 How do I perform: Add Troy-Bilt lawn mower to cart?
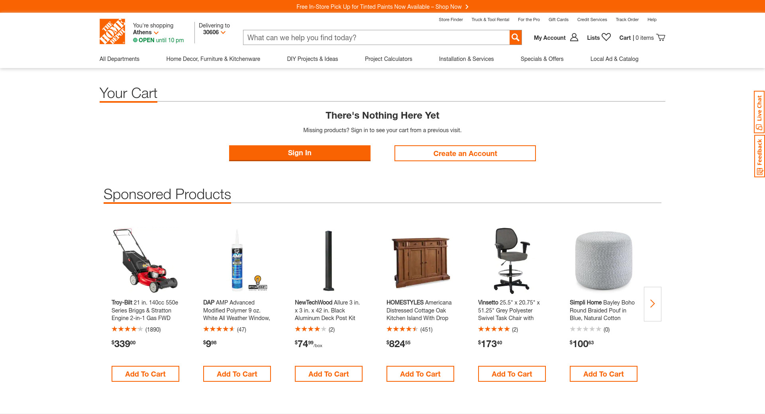[145, 374]
